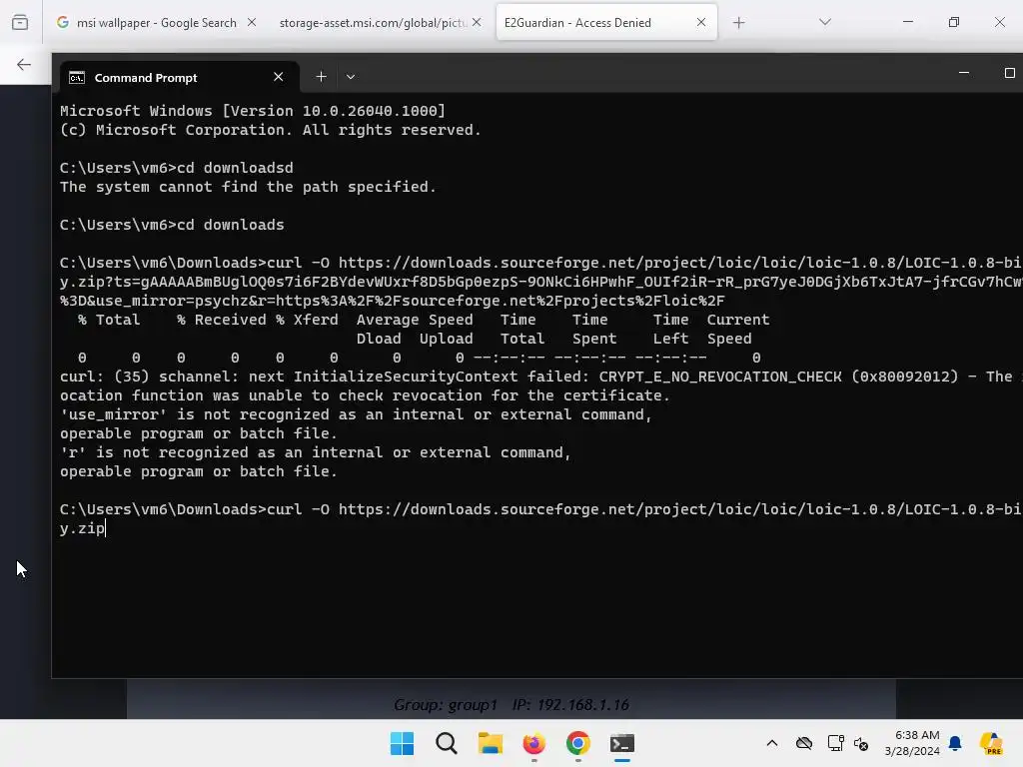The image size is (1023, 767).
Task: Launch Firefox from the taskbar
Action: pos(533,743)
